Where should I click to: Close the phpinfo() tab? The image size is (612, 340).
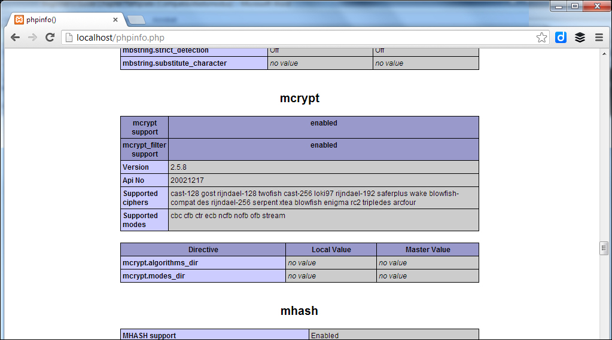point(115,20)
